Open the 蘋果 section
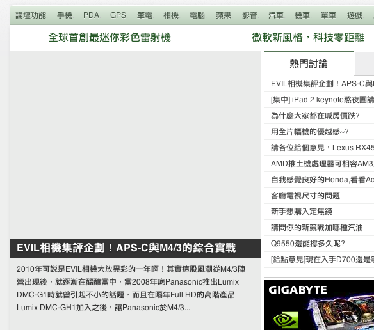374x330 pixels. click(224, 15)
